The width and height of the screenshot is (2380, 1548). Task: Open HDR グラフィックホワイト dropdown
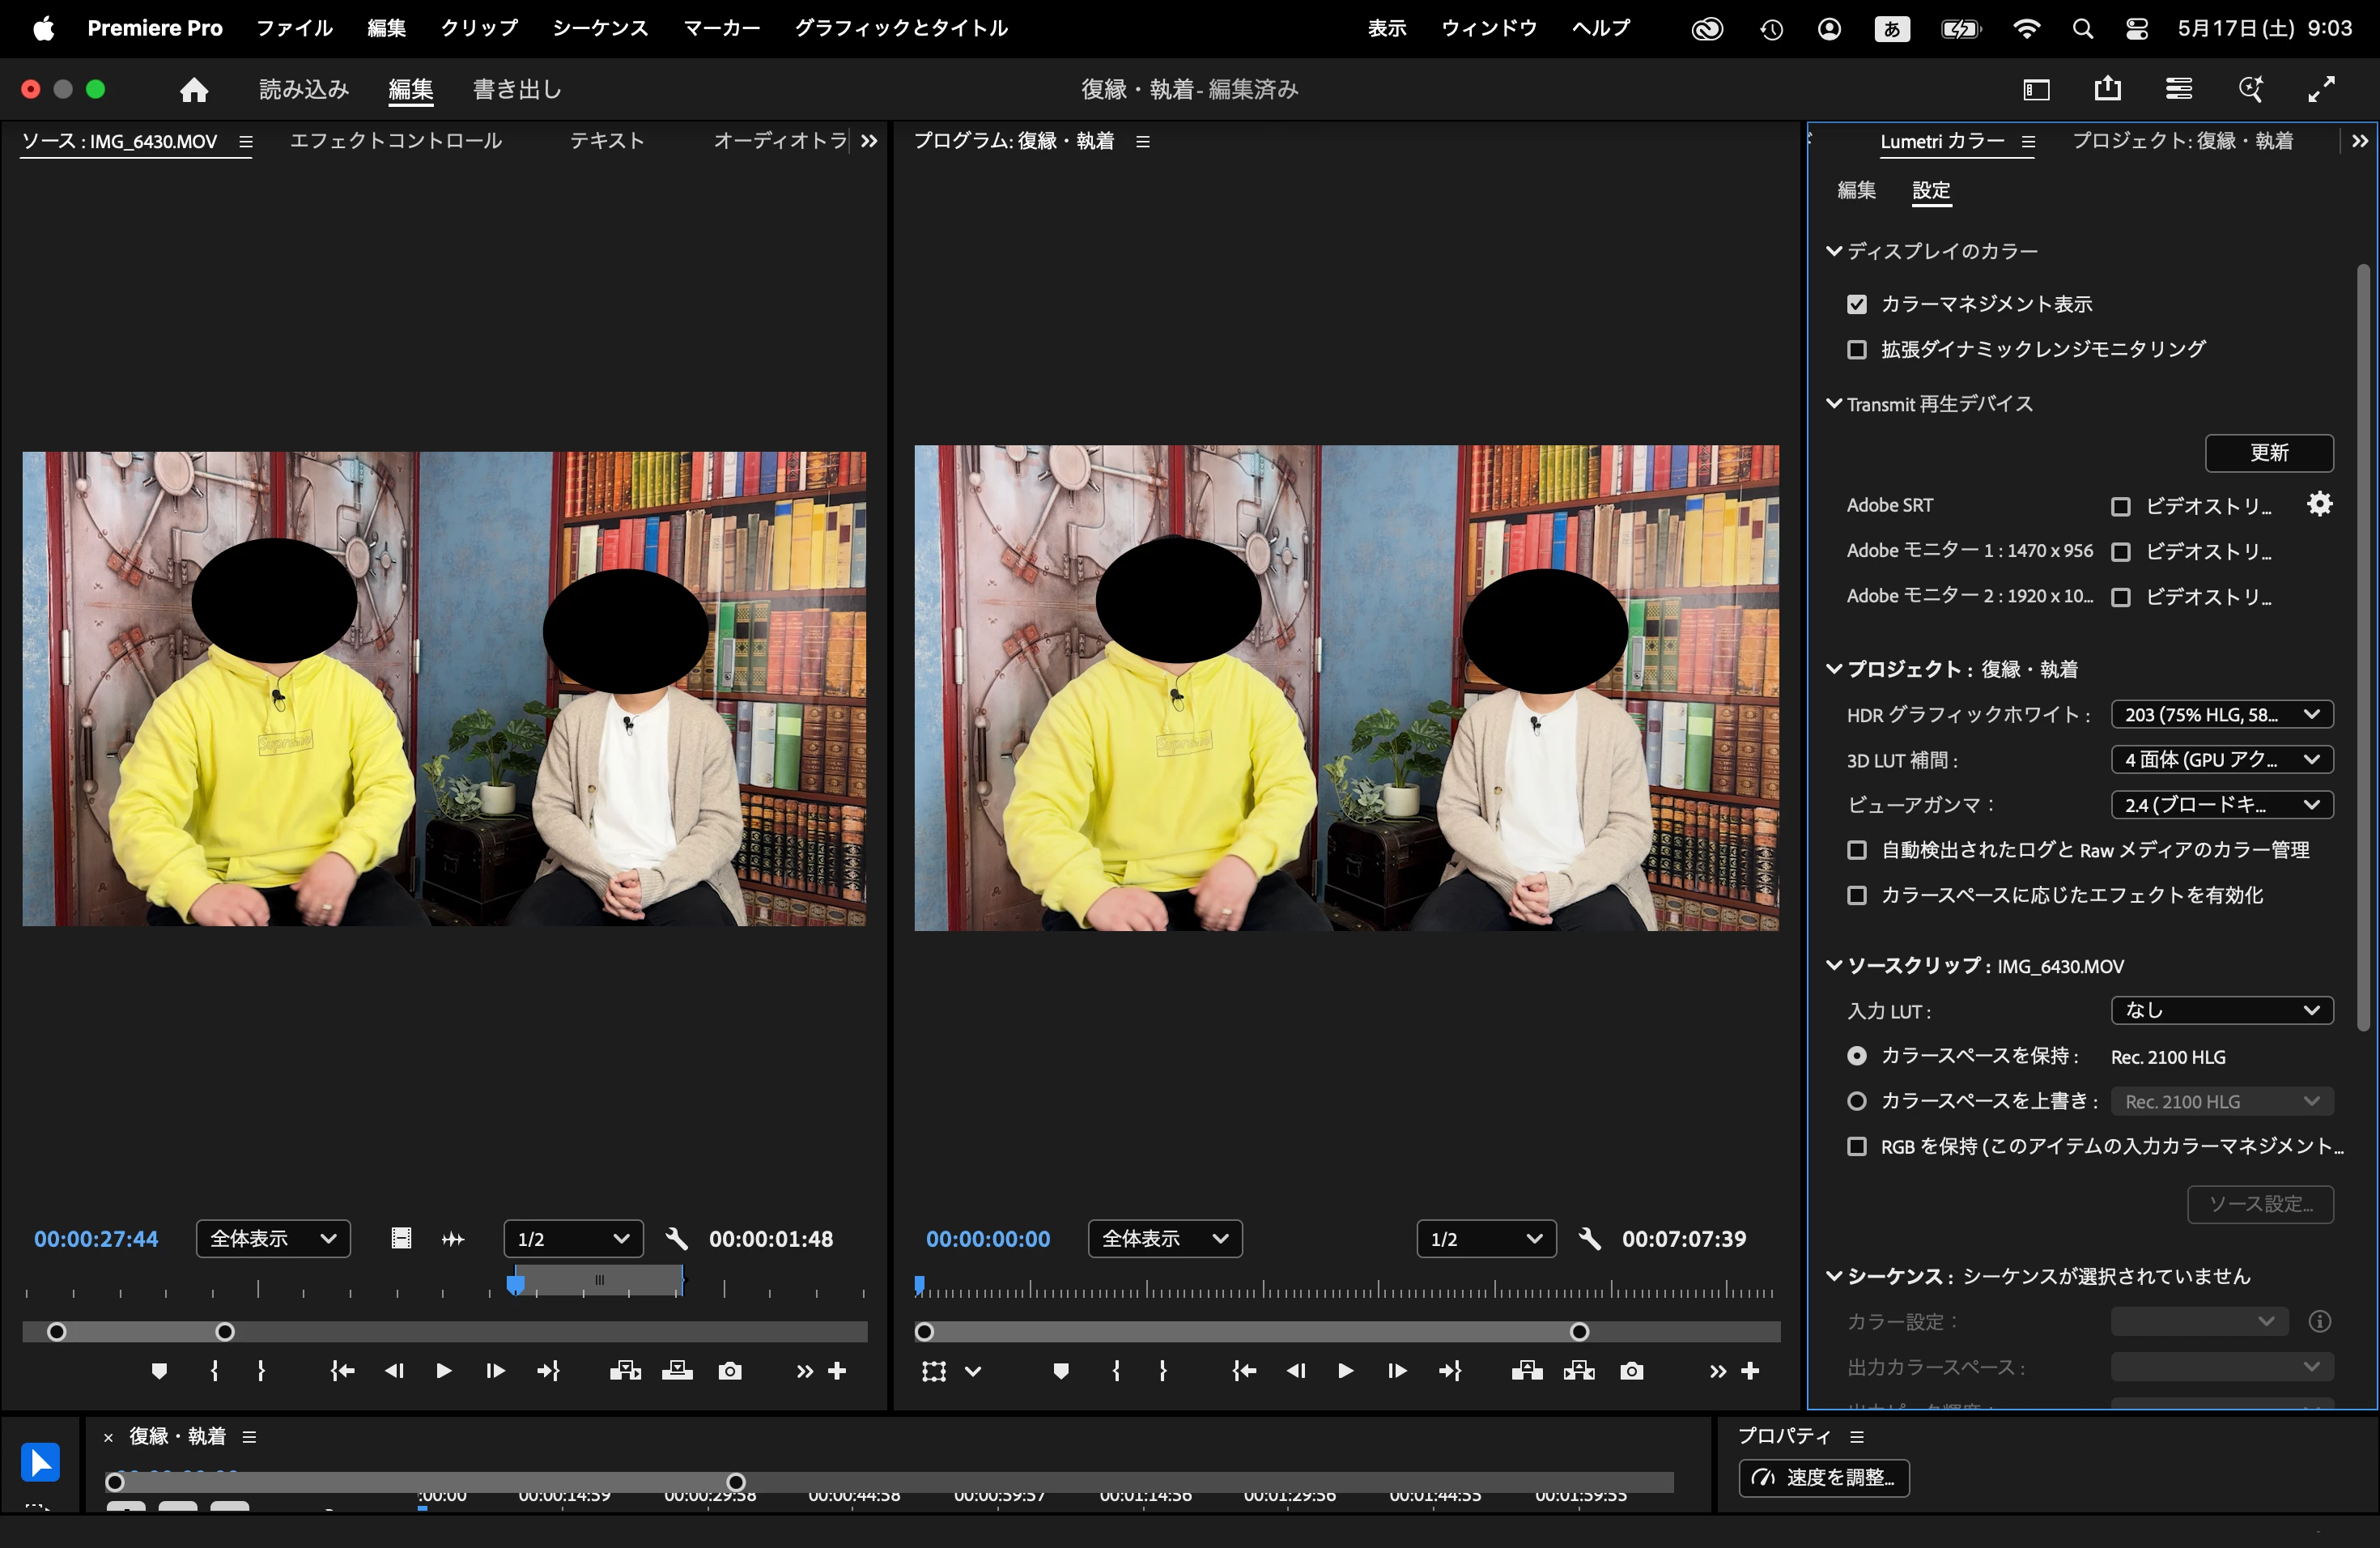[x=2221, y=714]
